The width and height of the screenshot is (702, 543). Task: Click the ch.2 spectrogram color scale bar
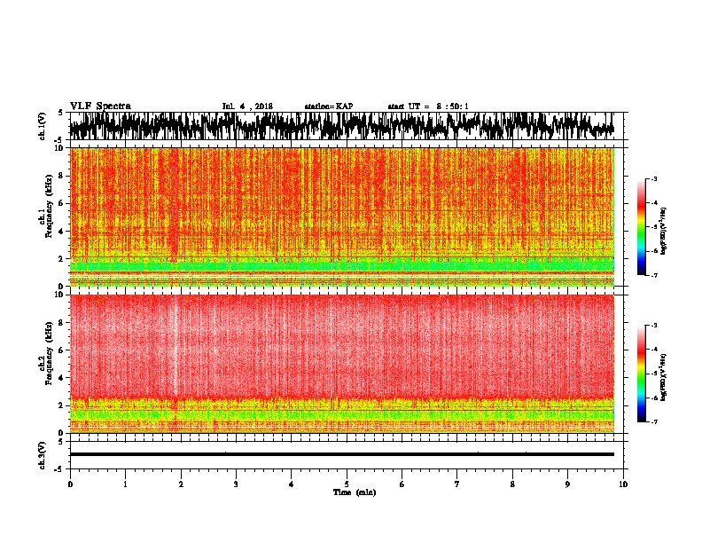[x=642, y=374]
